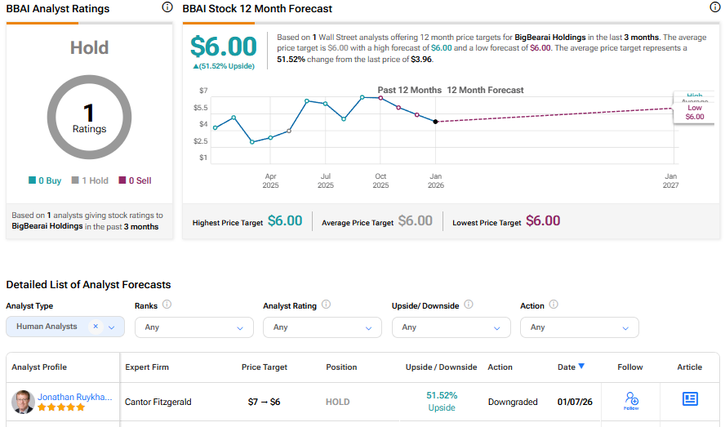Open the Ranks dropdown

click(240, 327)
